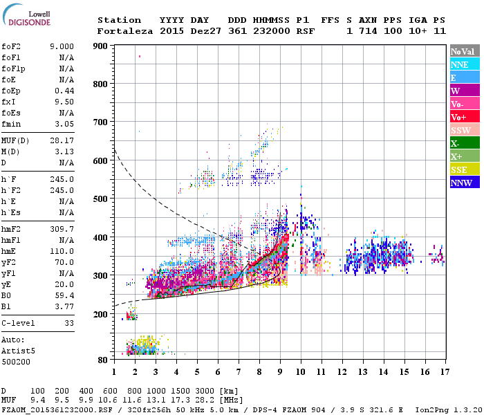This screenshot has width=484, height=415.
Task: Click the 80 km y-axis label
Action: coord(103,360)
